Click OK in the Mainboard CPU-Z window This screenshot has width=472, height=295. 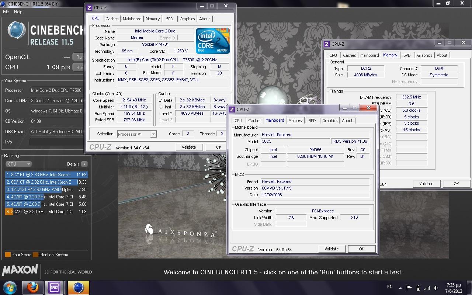(x=361, y=249)
